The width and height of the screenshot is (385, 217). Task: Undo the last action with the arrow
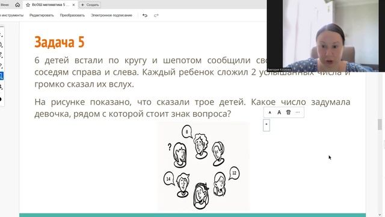coord(145,16)
